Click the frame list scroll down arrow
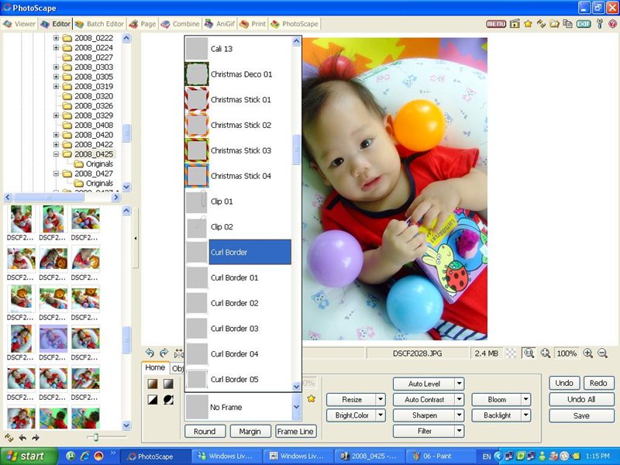Image resolution: width=620 pixels, height=465 pixels. (x=297, y=386)
